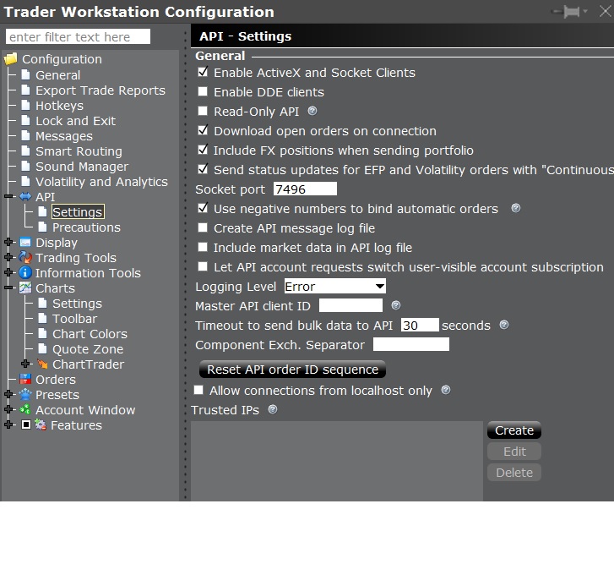The width and height of the screenshot is (614, 575).
Task: Toggle Use negative numbers to bind orders
Action: pyautogui.click(x=203, y=208)
